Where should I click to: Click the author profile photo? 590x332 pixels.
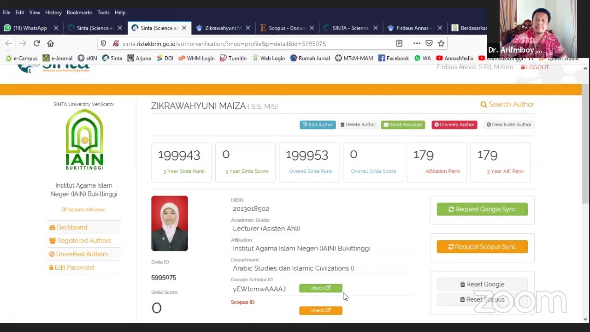170,224
